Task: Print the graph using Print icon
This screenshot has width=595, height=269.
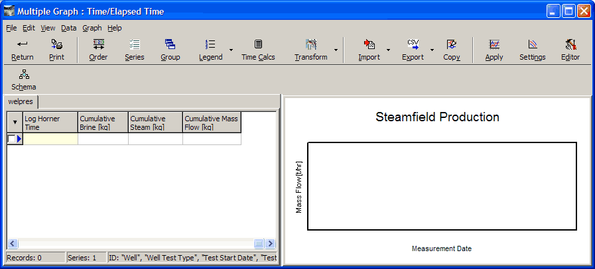Action: (x=57, y=44)
